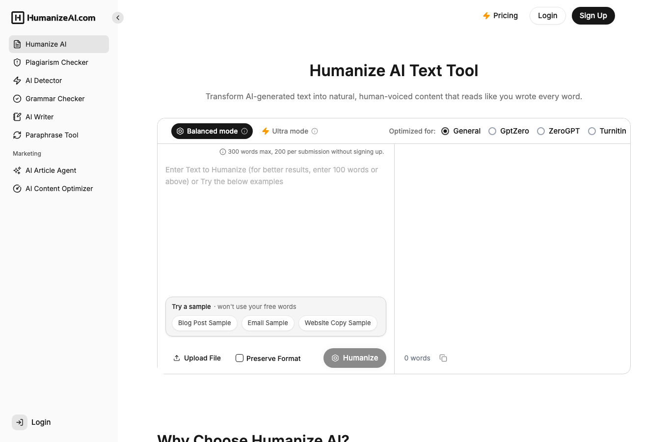Screen dimensions: 670x442
Task: Click the Pricing lightning bolt icon
Action: click(x=486, y=16)
